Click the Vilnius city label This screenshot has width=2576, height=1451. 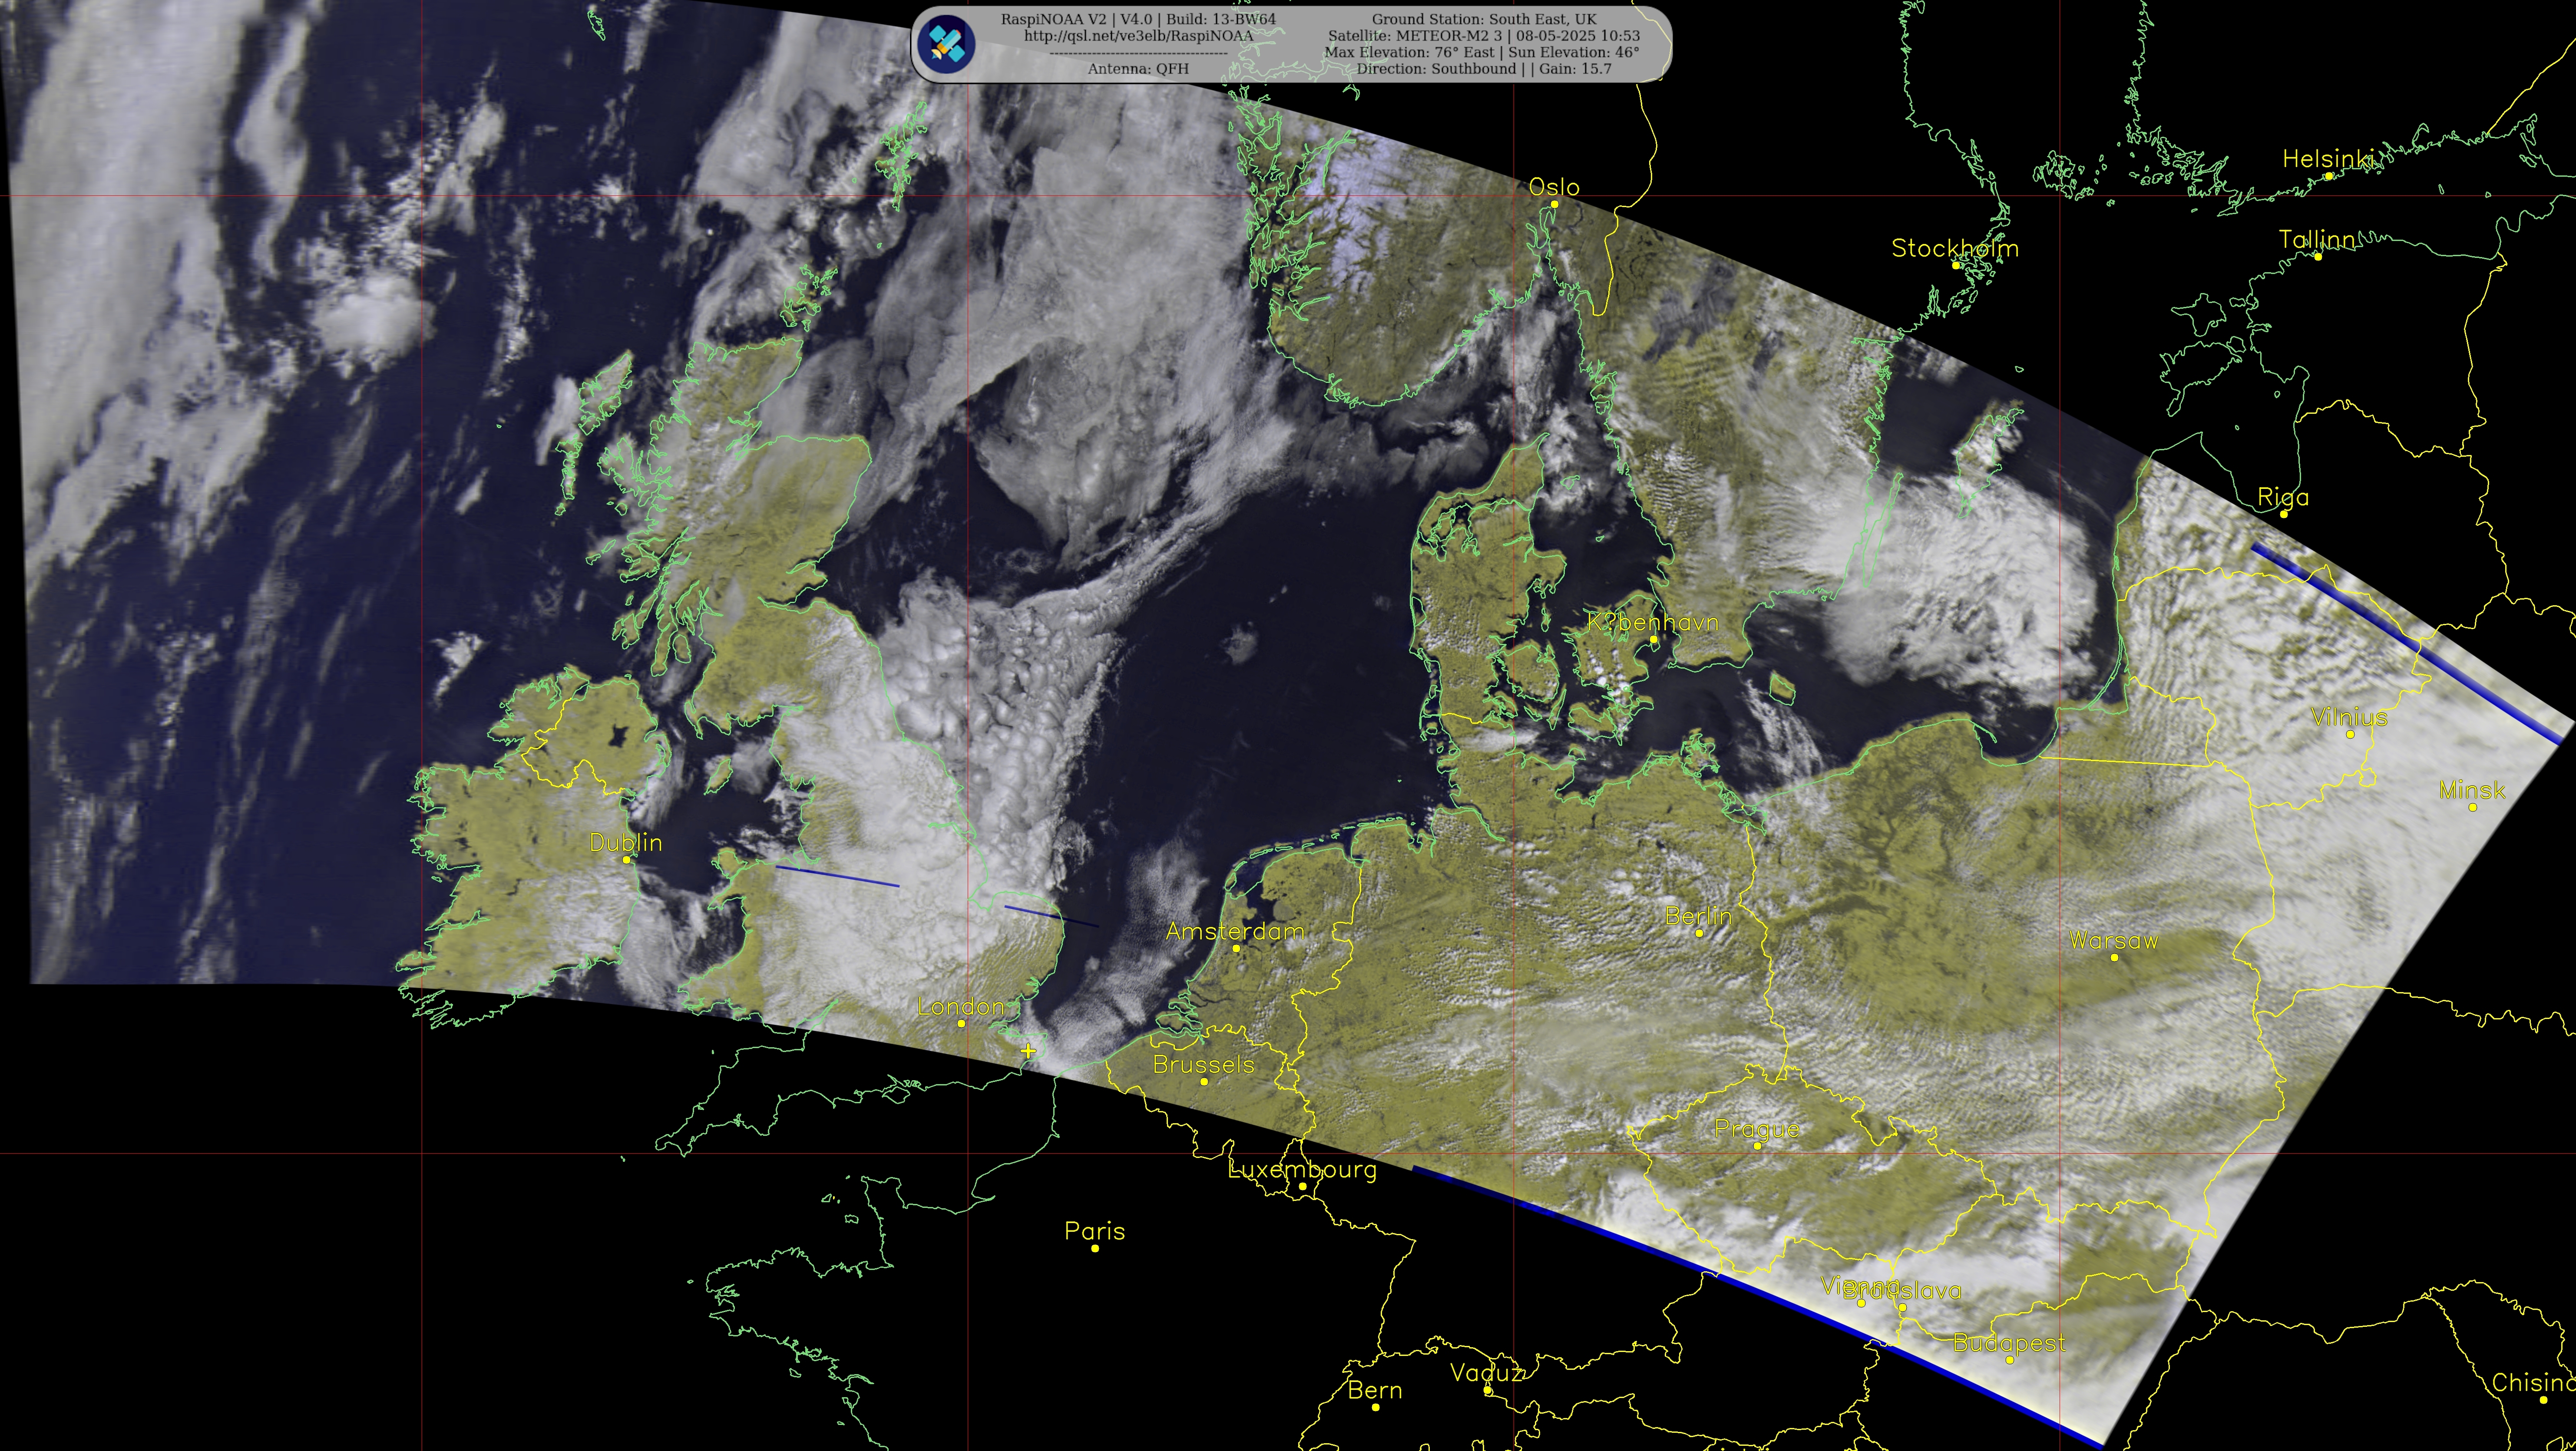coord(2349,718)
